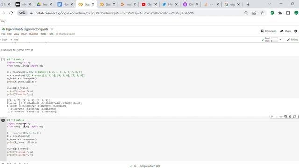The height and width of the screenshot is (168, 299).
Task: Star the Eigenvalue & Eigenvector notebook
Action: (52, 29)
